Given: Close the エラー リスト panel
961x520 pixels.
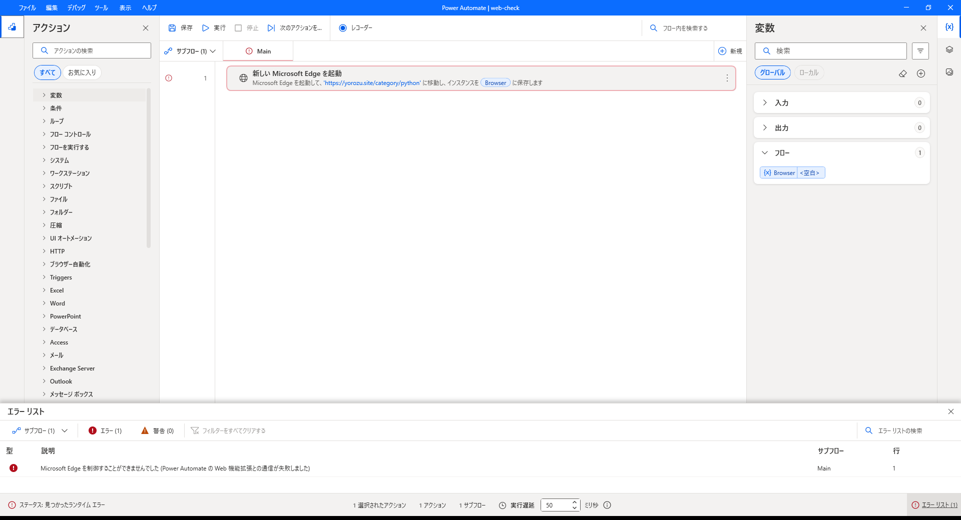Looking at the screenshot, I should click(951, 411).
